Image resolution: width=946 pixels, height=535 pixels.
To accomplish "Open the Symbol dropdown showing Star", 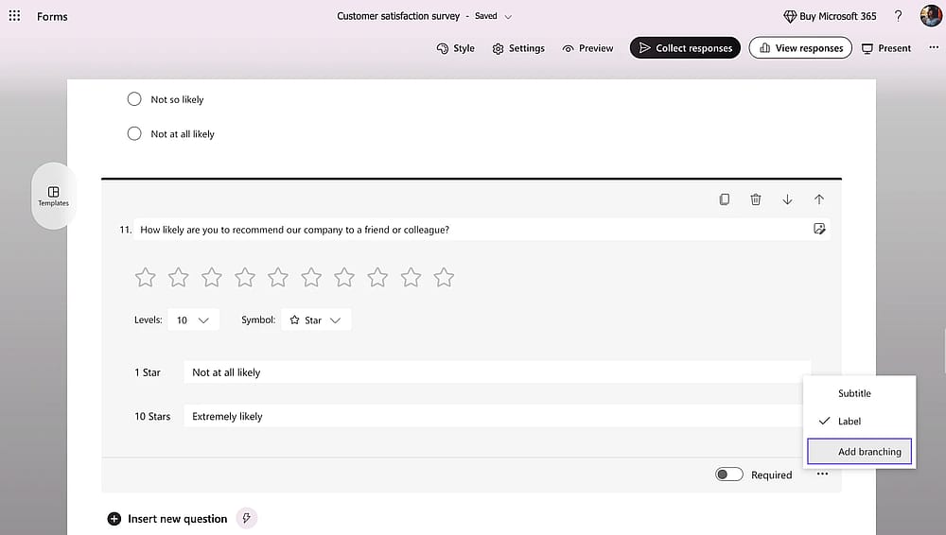I will pos(316,320).
